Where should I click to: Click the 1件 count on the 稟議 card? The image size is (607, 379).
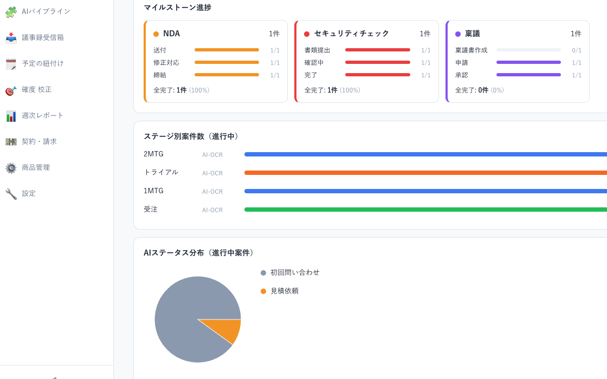click(x=576, y=34)
